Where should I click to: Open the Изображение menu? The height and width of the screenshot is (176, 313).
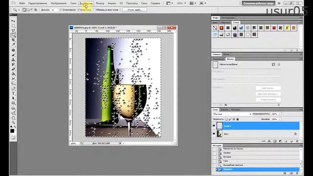[x=59, y=3]
